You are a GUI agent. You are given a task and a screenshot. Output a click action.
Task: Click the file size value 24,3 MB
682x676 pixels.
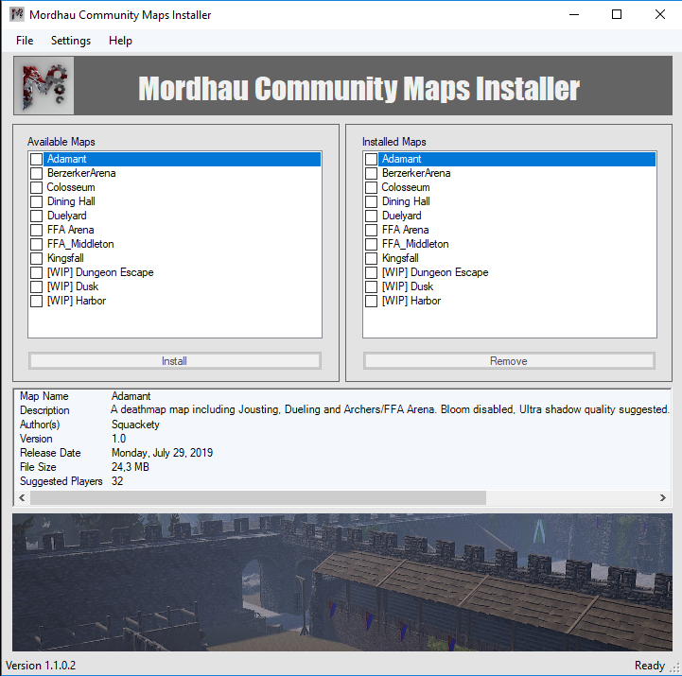[x=131, y=467]
